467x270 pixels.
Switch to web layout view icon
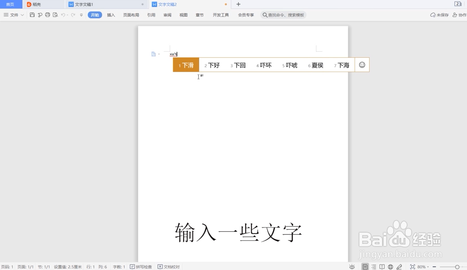pos(390,267)
